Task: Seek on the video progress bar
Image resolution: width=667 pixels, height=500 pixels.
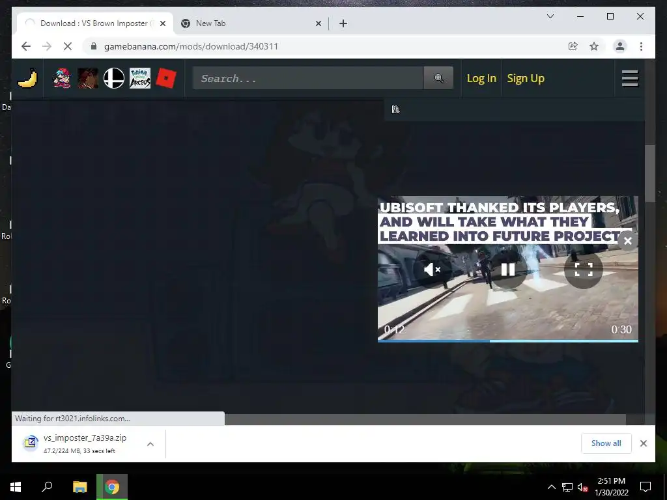Action: [508, 341]
